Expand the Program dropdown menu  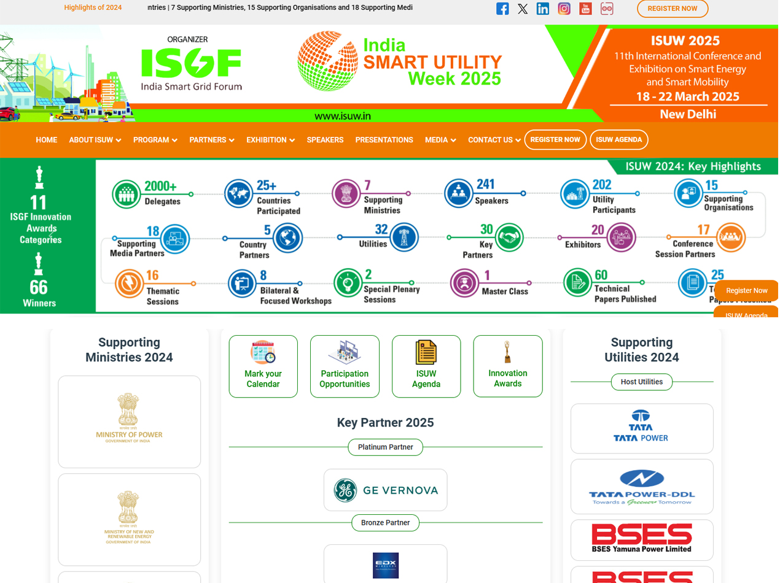(155, 140)
